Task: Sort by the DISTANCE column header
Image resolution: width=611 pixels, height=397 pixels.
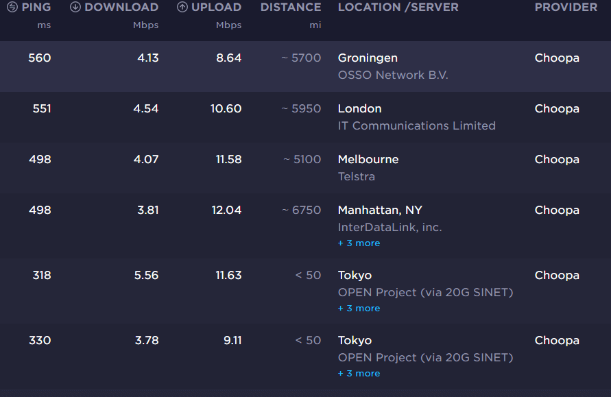Action: tap(291, 7)
